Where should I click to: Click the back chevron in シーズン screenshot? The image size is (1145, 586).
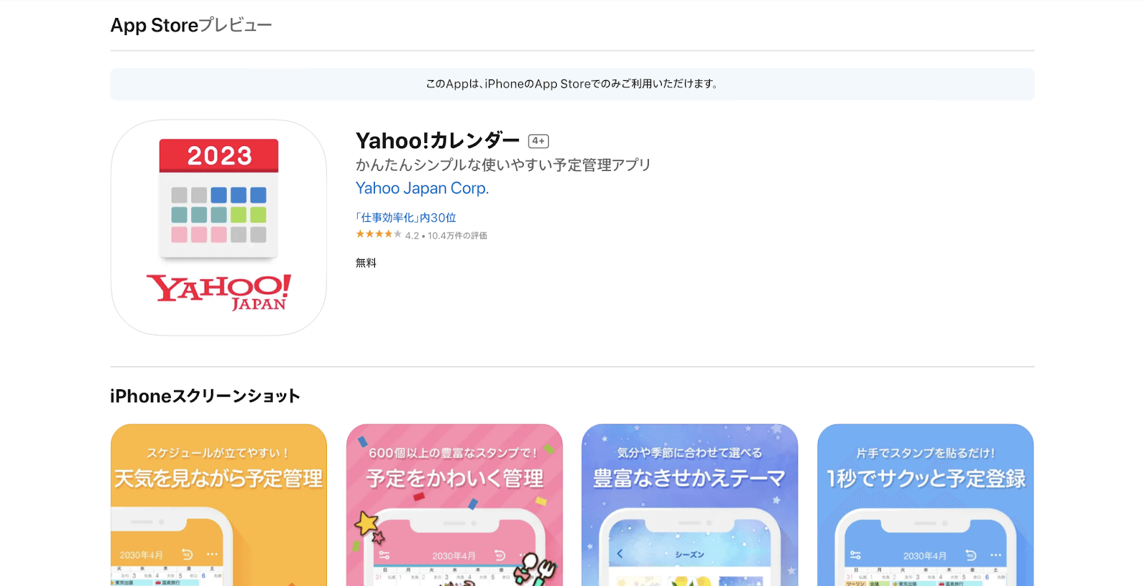[620, 554]
